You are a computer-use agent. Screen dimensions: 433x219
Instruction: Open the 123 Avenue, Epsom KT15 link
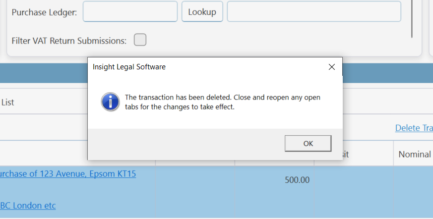point(68,174)
